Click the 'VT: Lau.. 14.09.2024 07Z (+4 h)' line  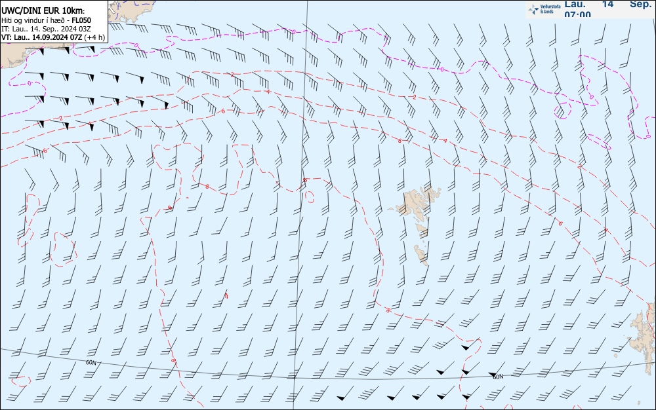pyautogui.click(x=53, y=37)
